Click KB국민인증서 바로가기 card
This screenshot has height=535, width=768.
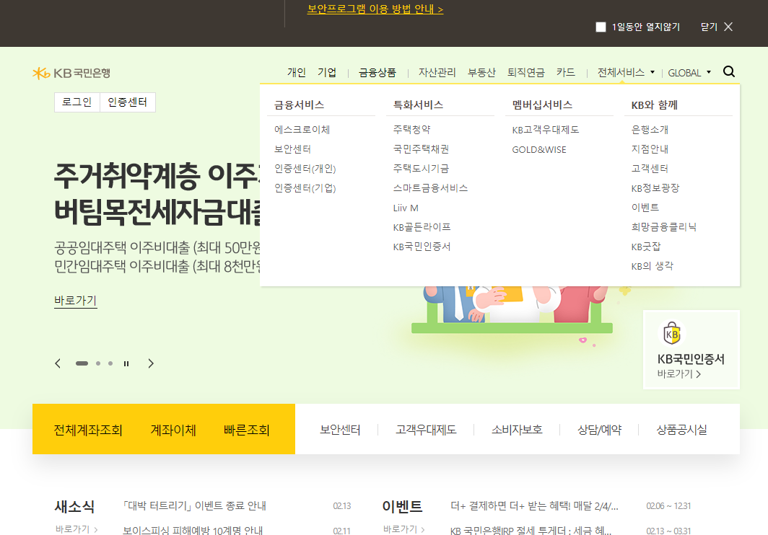point(691,350)
